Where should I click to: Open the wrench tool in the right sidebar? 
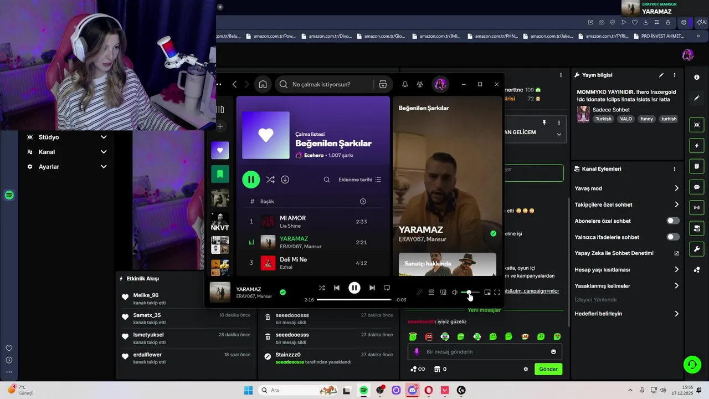(x=697, y=249)
